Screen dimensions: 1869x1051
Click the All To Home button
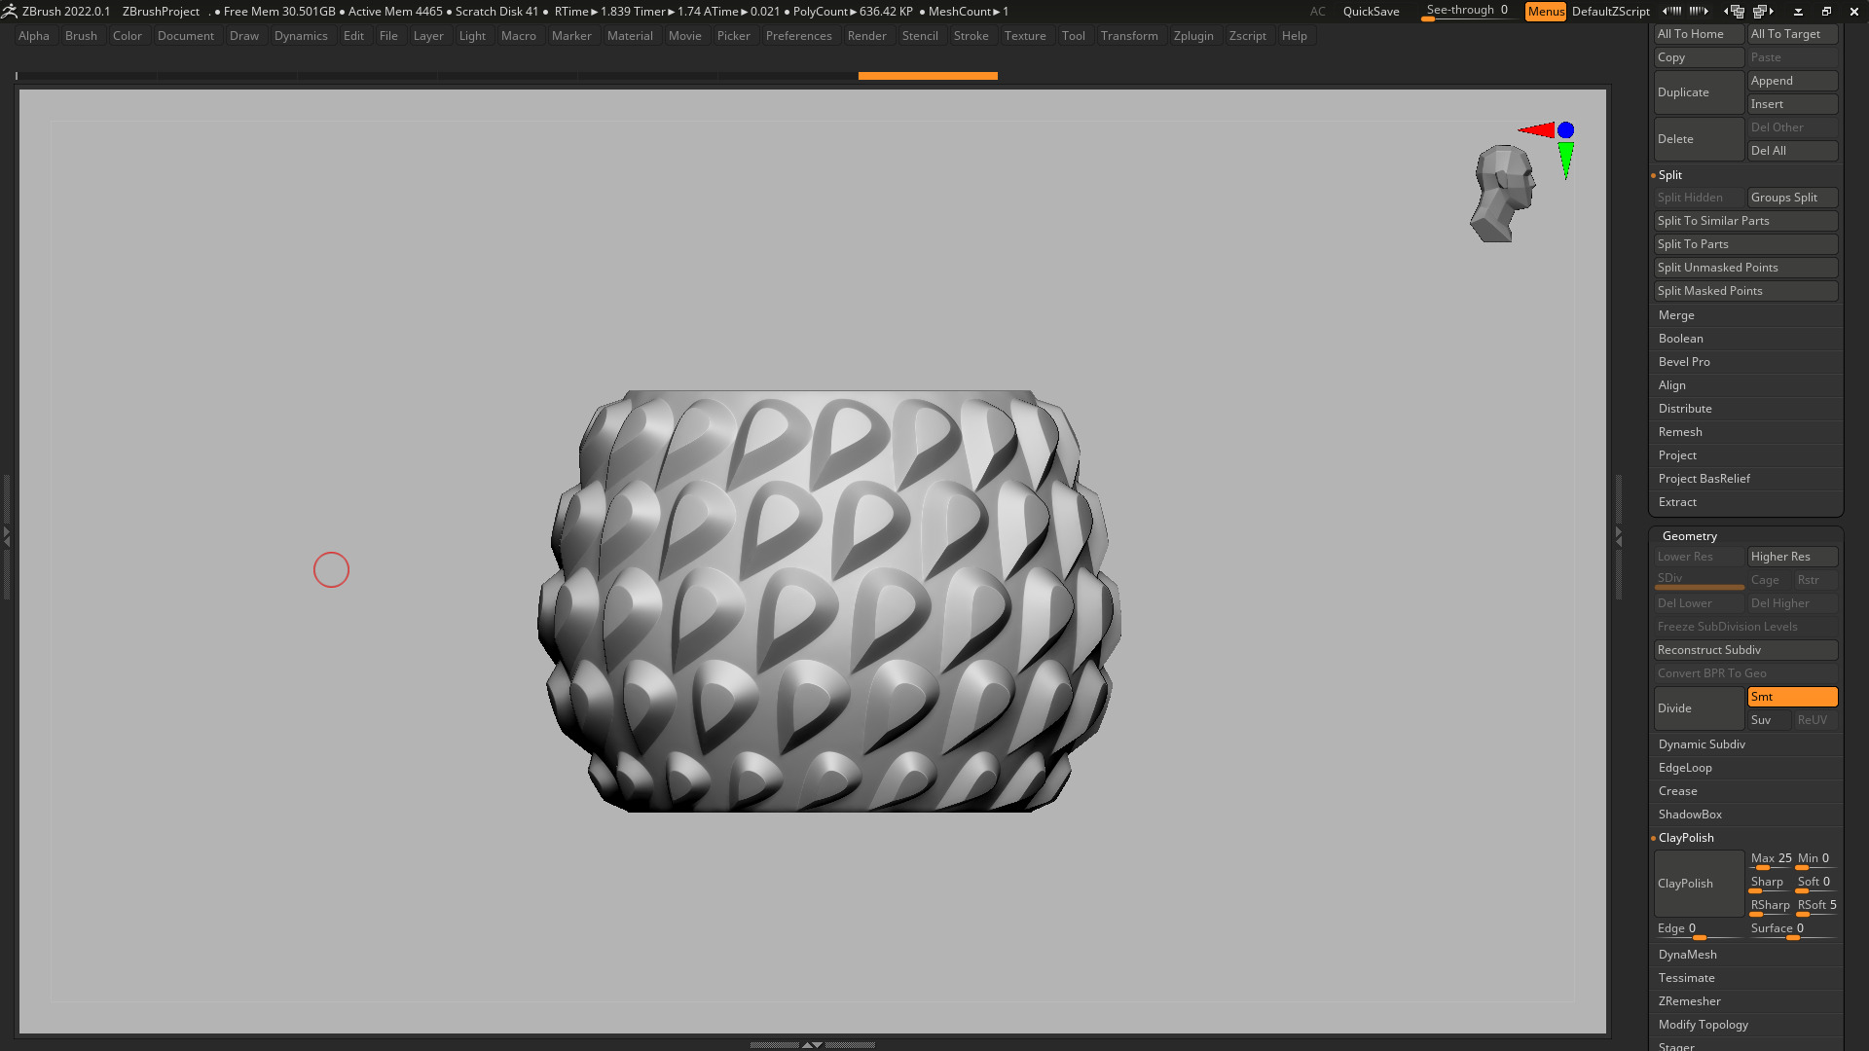1699,34
